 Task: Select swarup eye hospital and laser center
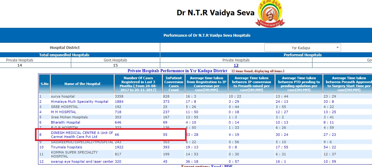pyautogui.click(x=82, y=161)
